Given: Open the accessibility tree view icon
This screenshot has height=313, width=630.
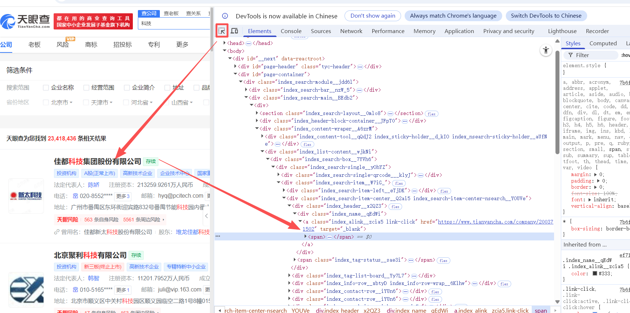Looking at the screenshot, I should tap(546, 50).
